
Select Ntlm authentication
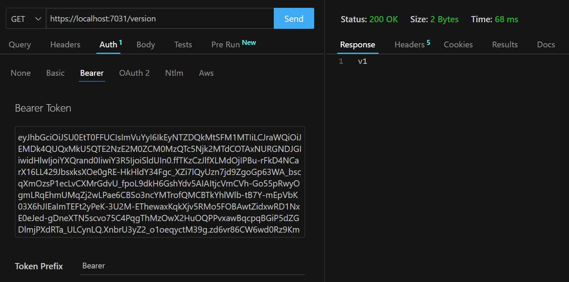pyautogui.click(x=174, y=73)
